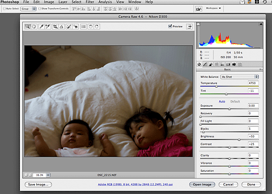Screen dimensions: 272x194
Task: Open the Window menu
Action: click(135, 2)
